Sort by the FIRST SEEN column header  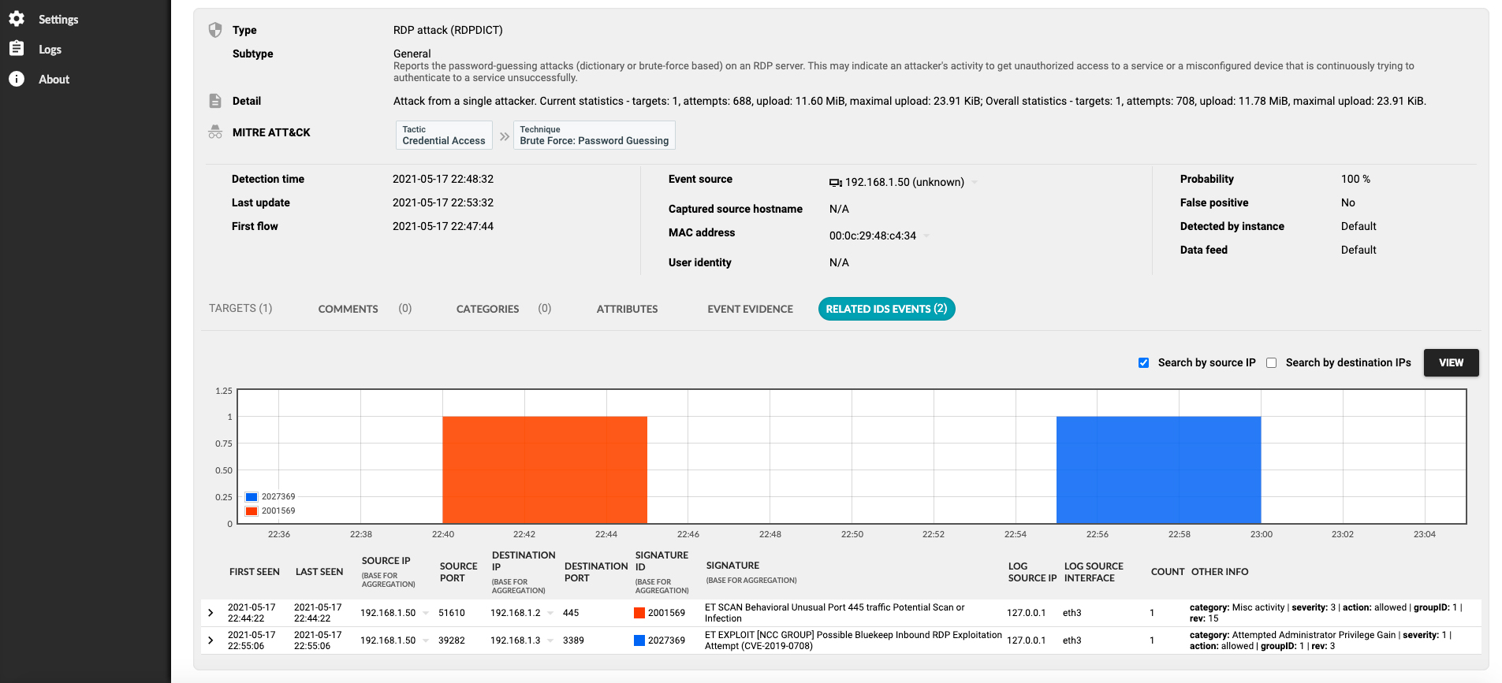254,572
